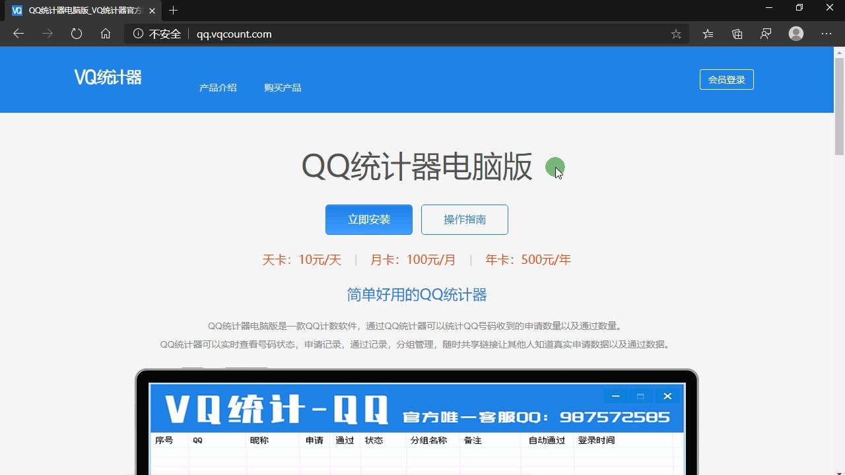Click the 天卡：10元/天 price text
This screenshot has width=845, height=475.
click(302, 260)
